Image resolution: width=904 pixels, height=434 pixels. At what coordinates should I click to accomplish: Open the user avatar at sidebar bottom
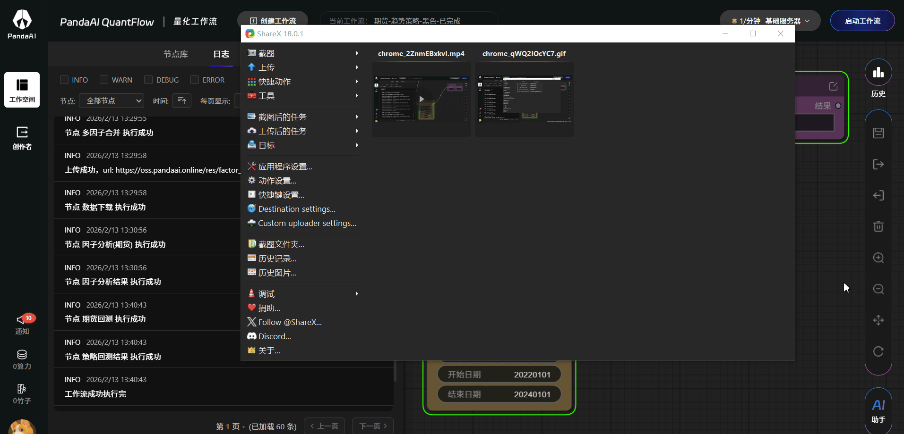[22, 427]
